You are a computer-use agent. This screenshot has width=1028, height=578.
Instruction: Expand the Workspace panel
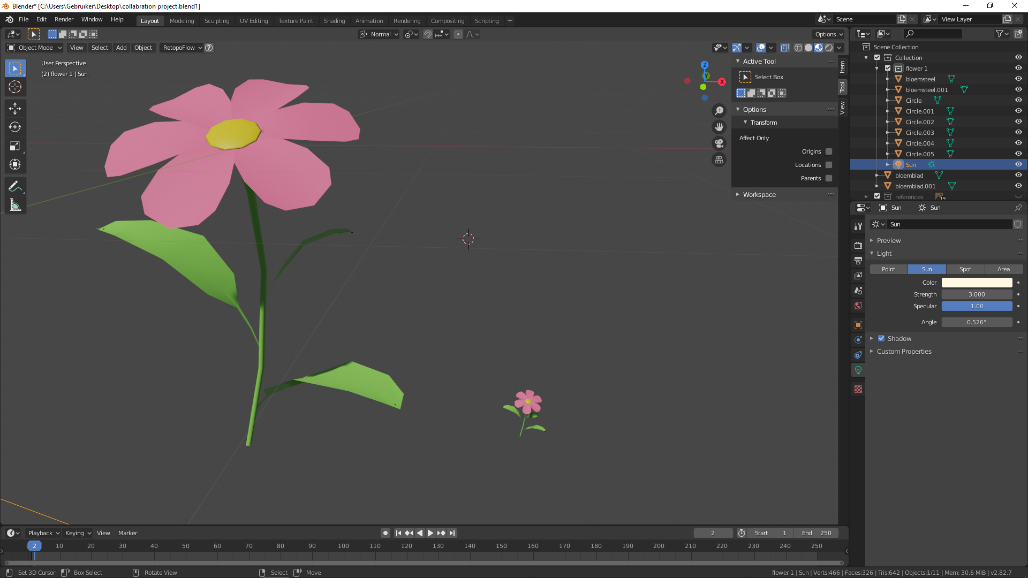(x=759, y=195)
